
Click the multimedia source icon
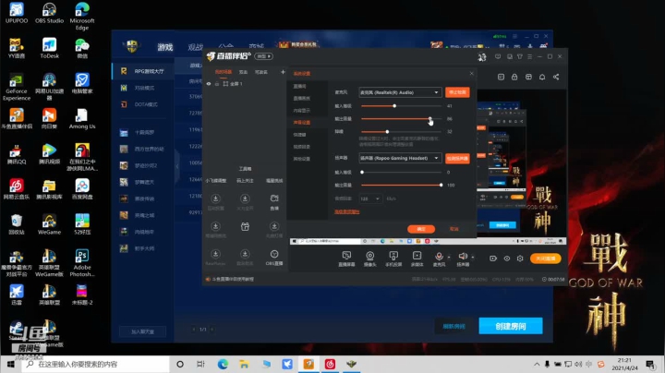[417, 256]
